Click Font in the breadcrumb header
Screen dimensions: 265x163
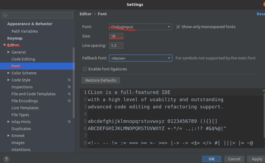tap(102, 14)
